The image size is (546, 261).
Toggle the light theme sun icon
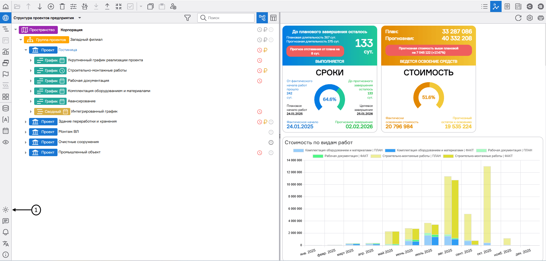coord(5,210)
